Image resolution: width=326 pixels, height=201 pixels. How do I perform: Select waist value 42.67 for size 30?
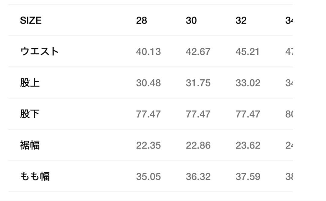[x=198, y=52]
